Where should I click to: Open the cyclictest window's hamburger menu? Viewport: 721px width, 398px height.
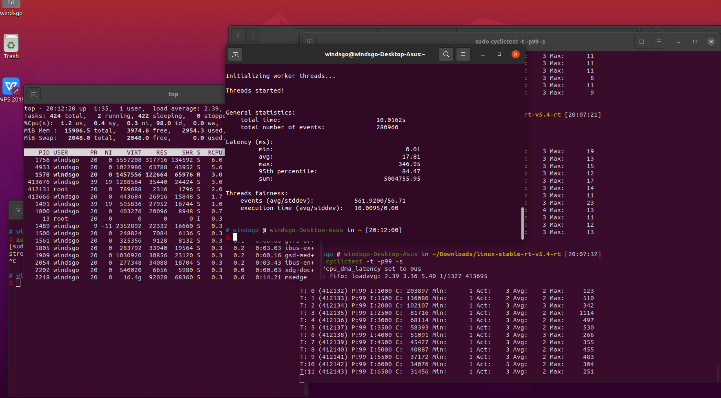tap(659, 41)
